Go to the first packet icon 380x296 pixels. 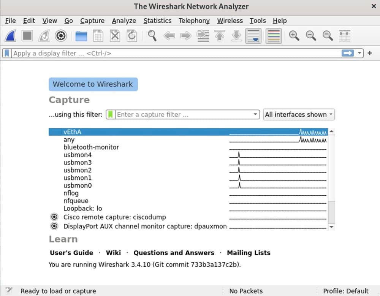(x=220, y=36)
